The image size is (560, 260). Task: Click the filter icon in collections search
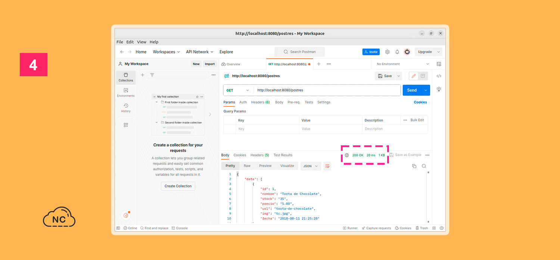coord(152,75)
